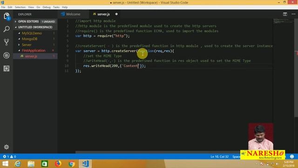Open the Windows Start button
This screenshot has width=298, height=168.
5,164
